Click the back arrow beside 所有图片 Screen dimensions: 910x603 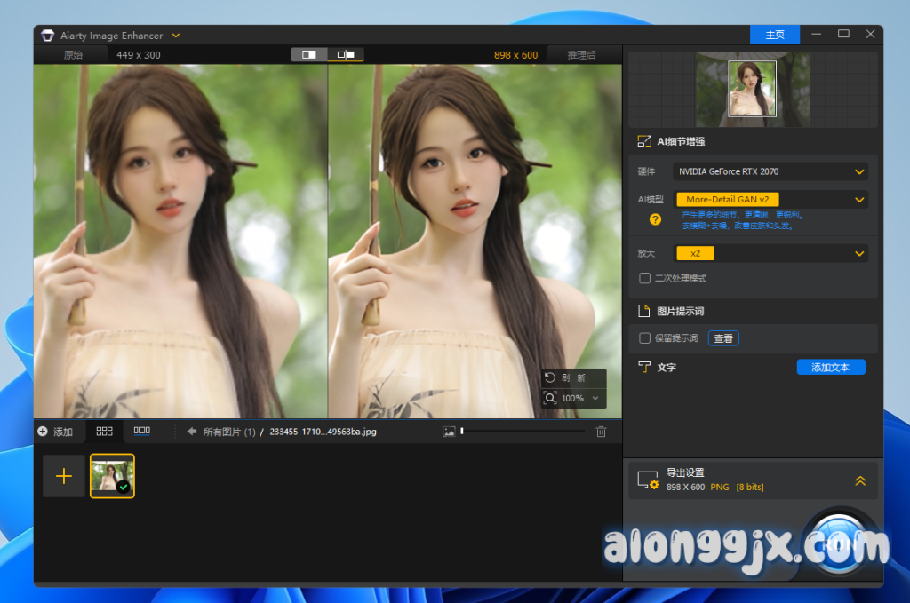(x=192, y=432)
